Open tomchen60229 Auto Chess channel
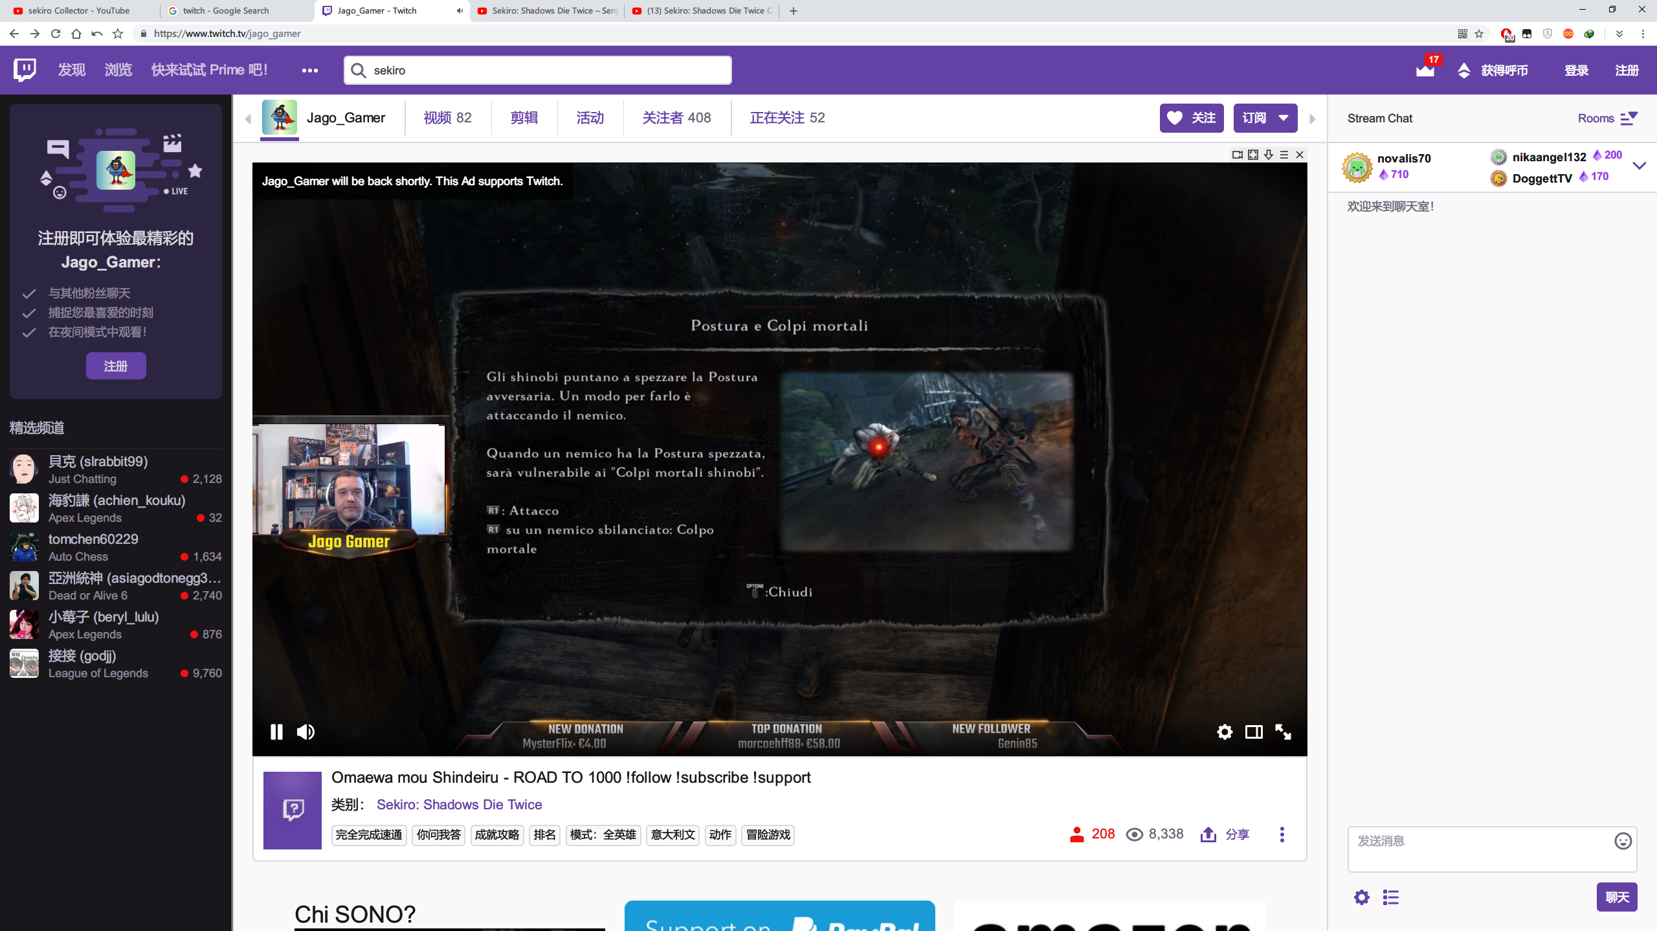This screenshot has height=931, width=1657. pyautogui.click(x=116, y=547)
